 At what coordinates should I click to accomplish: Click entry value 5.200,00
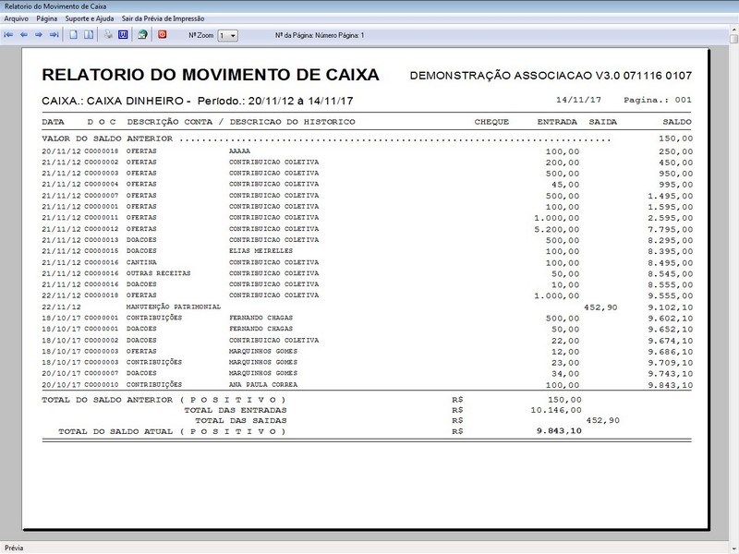(x=557, y=229)
